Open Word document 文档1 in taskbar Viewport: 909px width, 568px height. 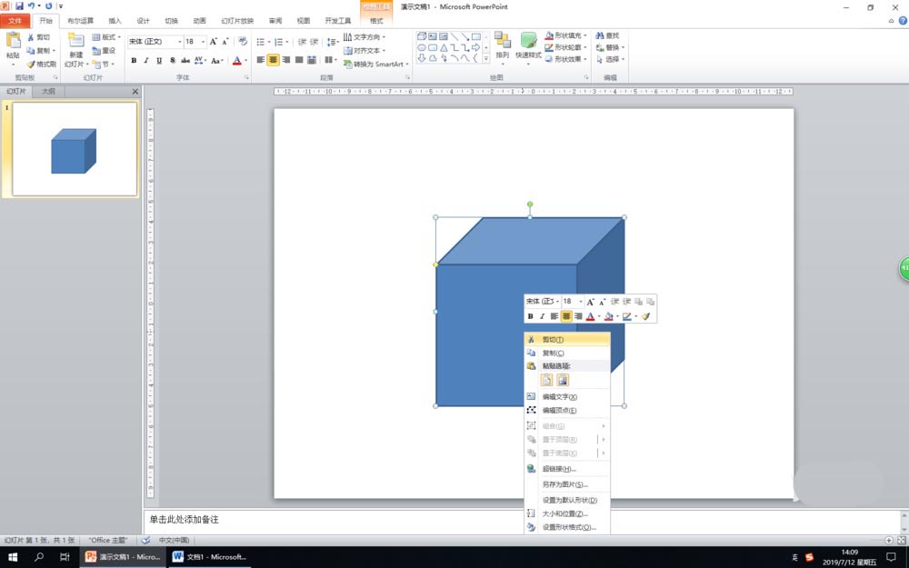[x=210, y=556]
